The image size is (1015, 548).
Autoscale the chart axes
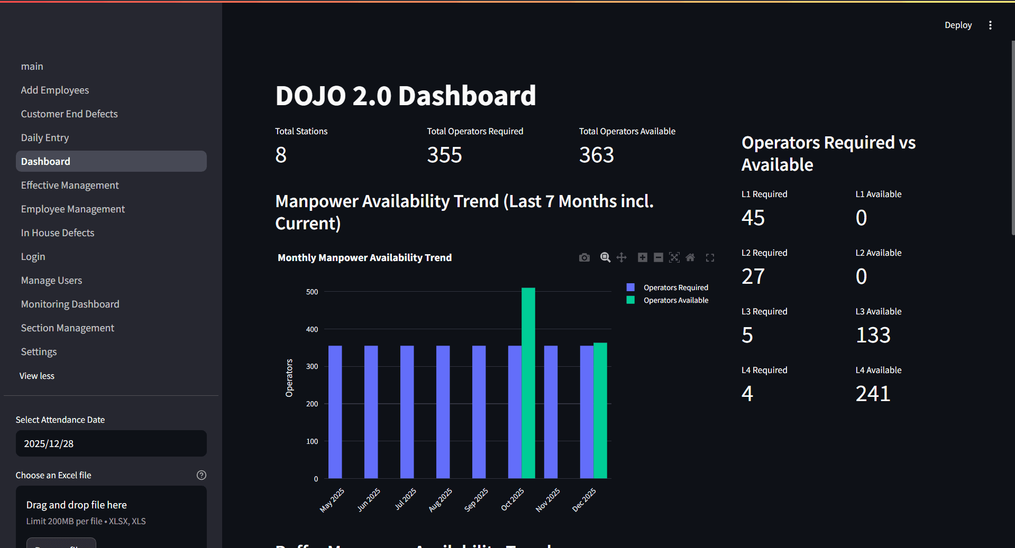pyautogui.click(x=674, y=257)
